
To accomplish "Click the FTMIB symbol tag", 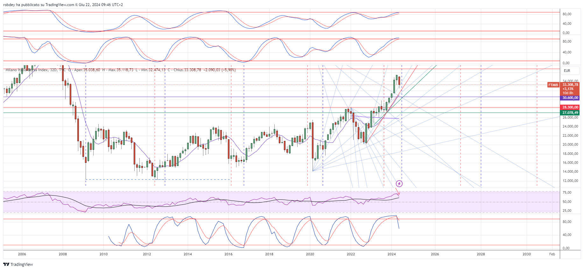I will coord(553,85).
